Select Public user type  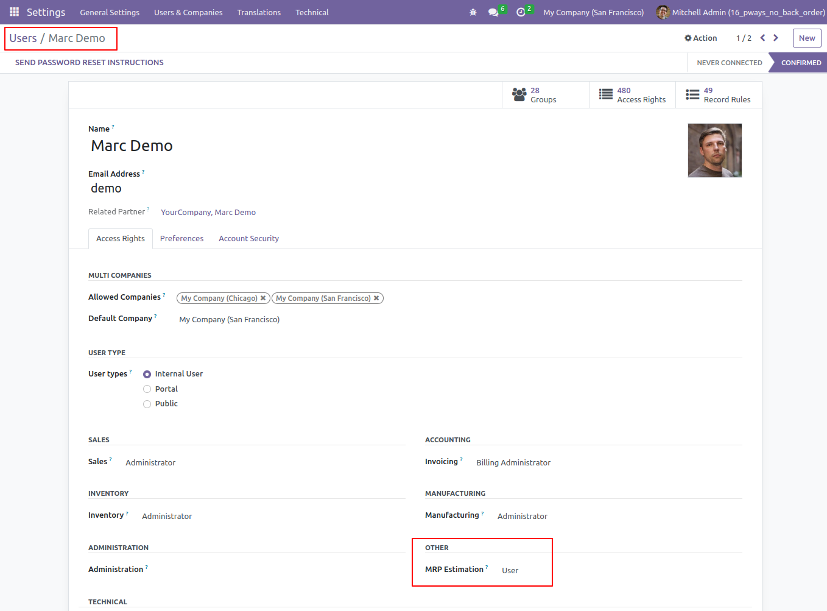click(x=147, y=404)
